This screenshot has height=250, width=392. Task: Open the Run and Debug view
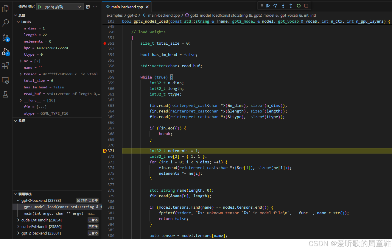pyautogui.click(x=5, y=52)
